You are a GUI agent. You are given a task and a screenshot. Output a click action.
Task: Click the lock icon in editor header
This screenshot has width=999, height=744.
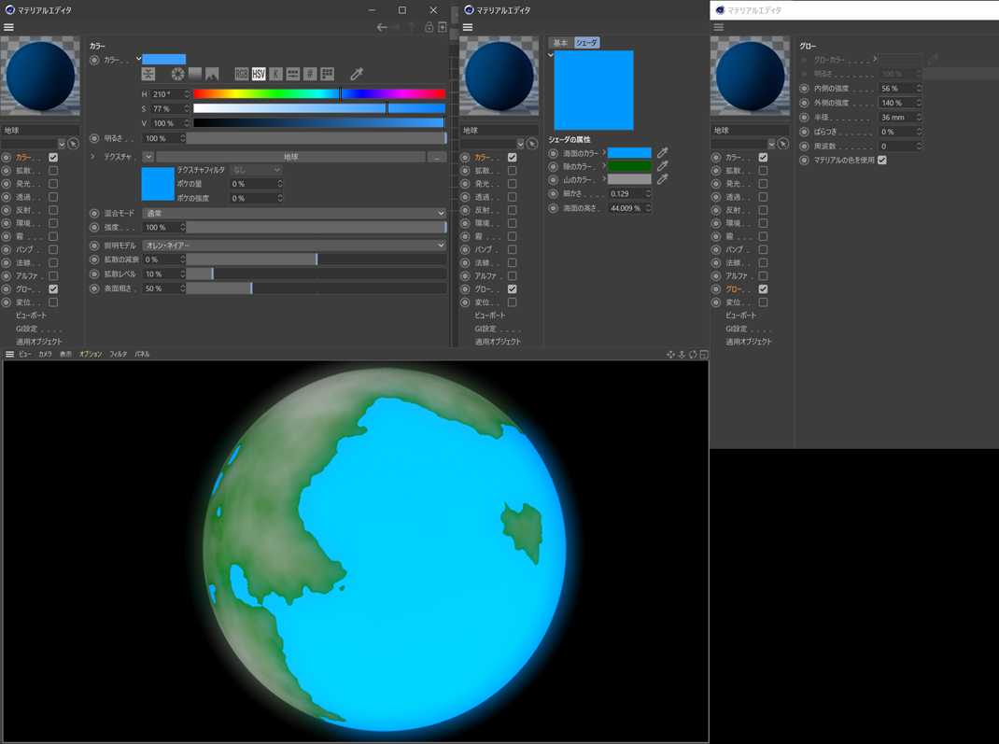click(x=429, y=27)
